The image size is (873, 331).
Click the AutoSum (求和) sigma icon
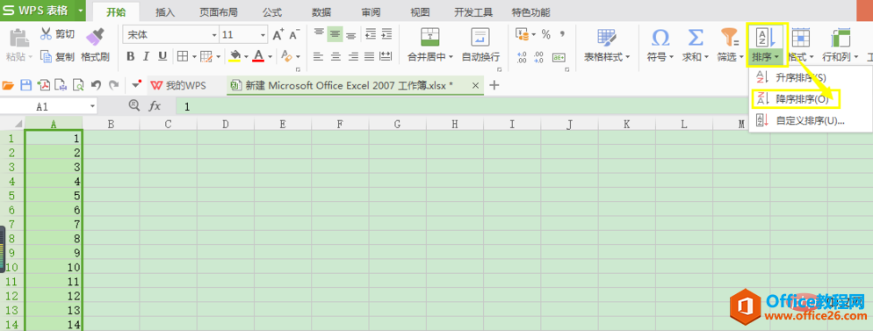tap(695, 38)
